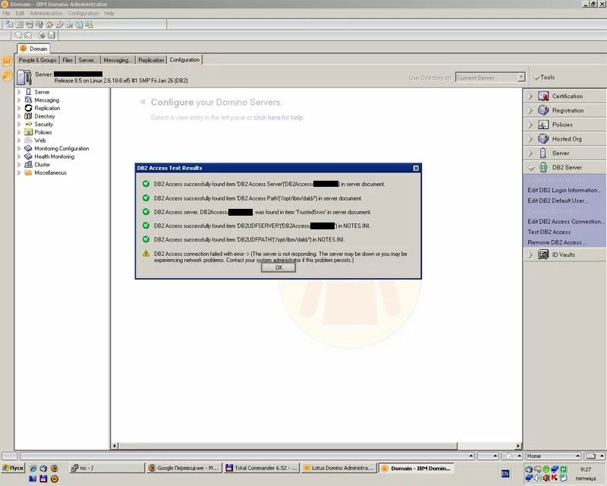
Task: Switch to the Replication tab
Action: (x=151, y=60)
